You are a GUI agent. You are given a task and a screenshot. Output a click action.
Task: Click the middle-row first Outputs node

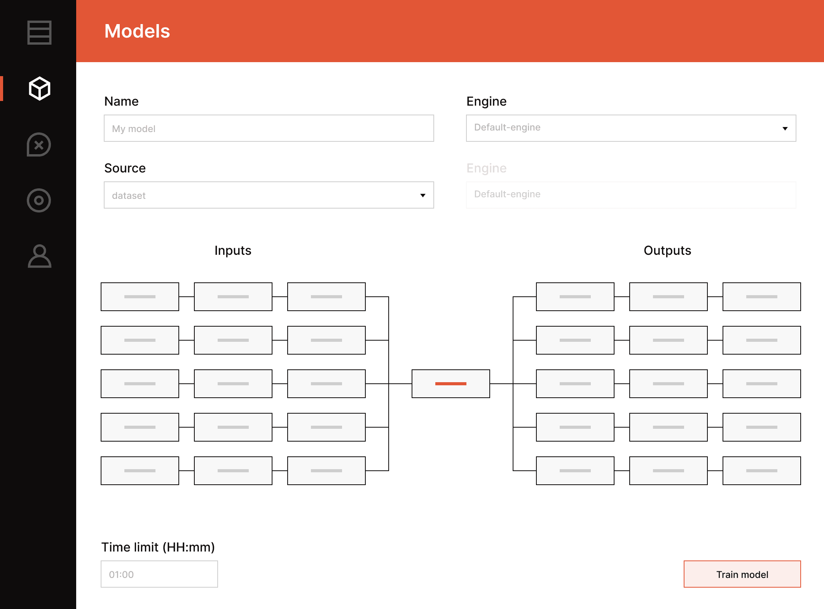tap(575, 384)
